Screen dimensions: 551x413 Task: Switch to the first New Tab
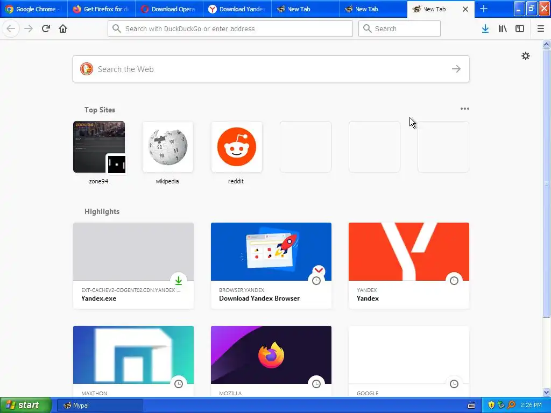305,9
